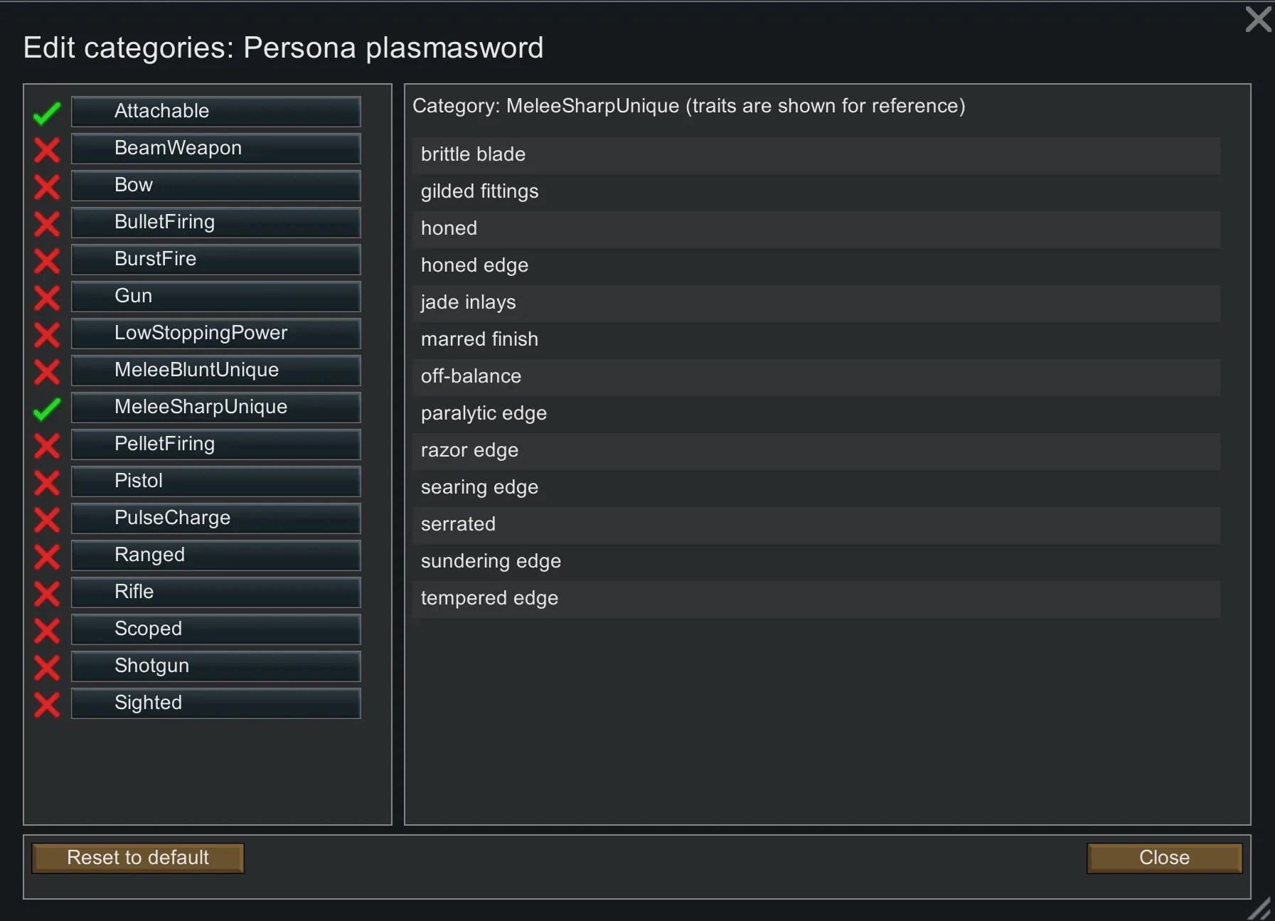Click the red X beside Bow
Viewport: 1275px width, 921px height.
pos(47,186)
